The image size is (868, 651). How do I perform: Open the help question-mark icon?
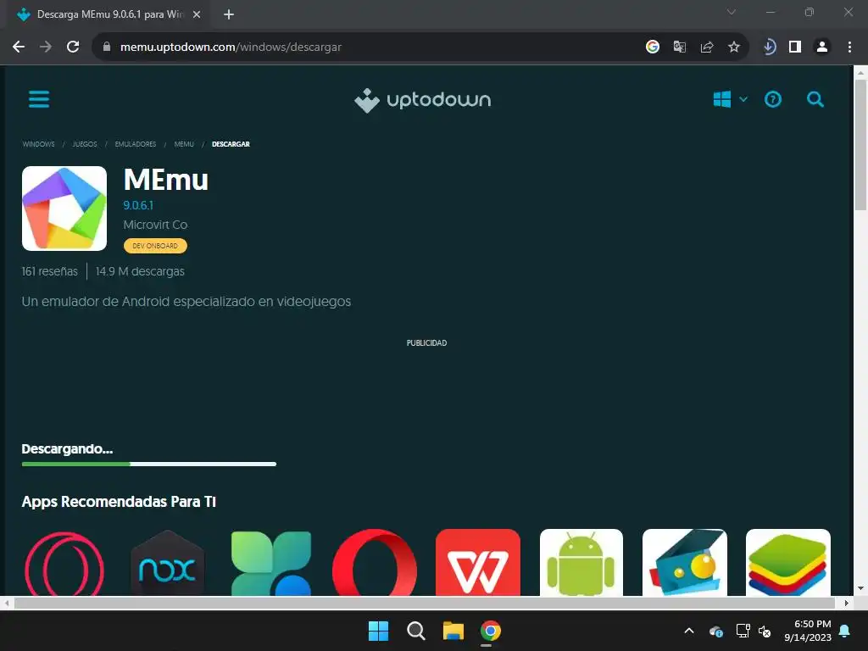[x=773, y=100]
